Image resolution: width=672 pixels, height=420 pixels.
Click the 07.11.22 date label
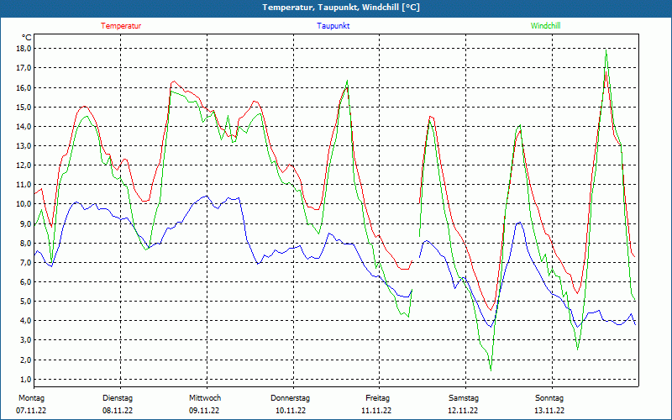(33, 411)
